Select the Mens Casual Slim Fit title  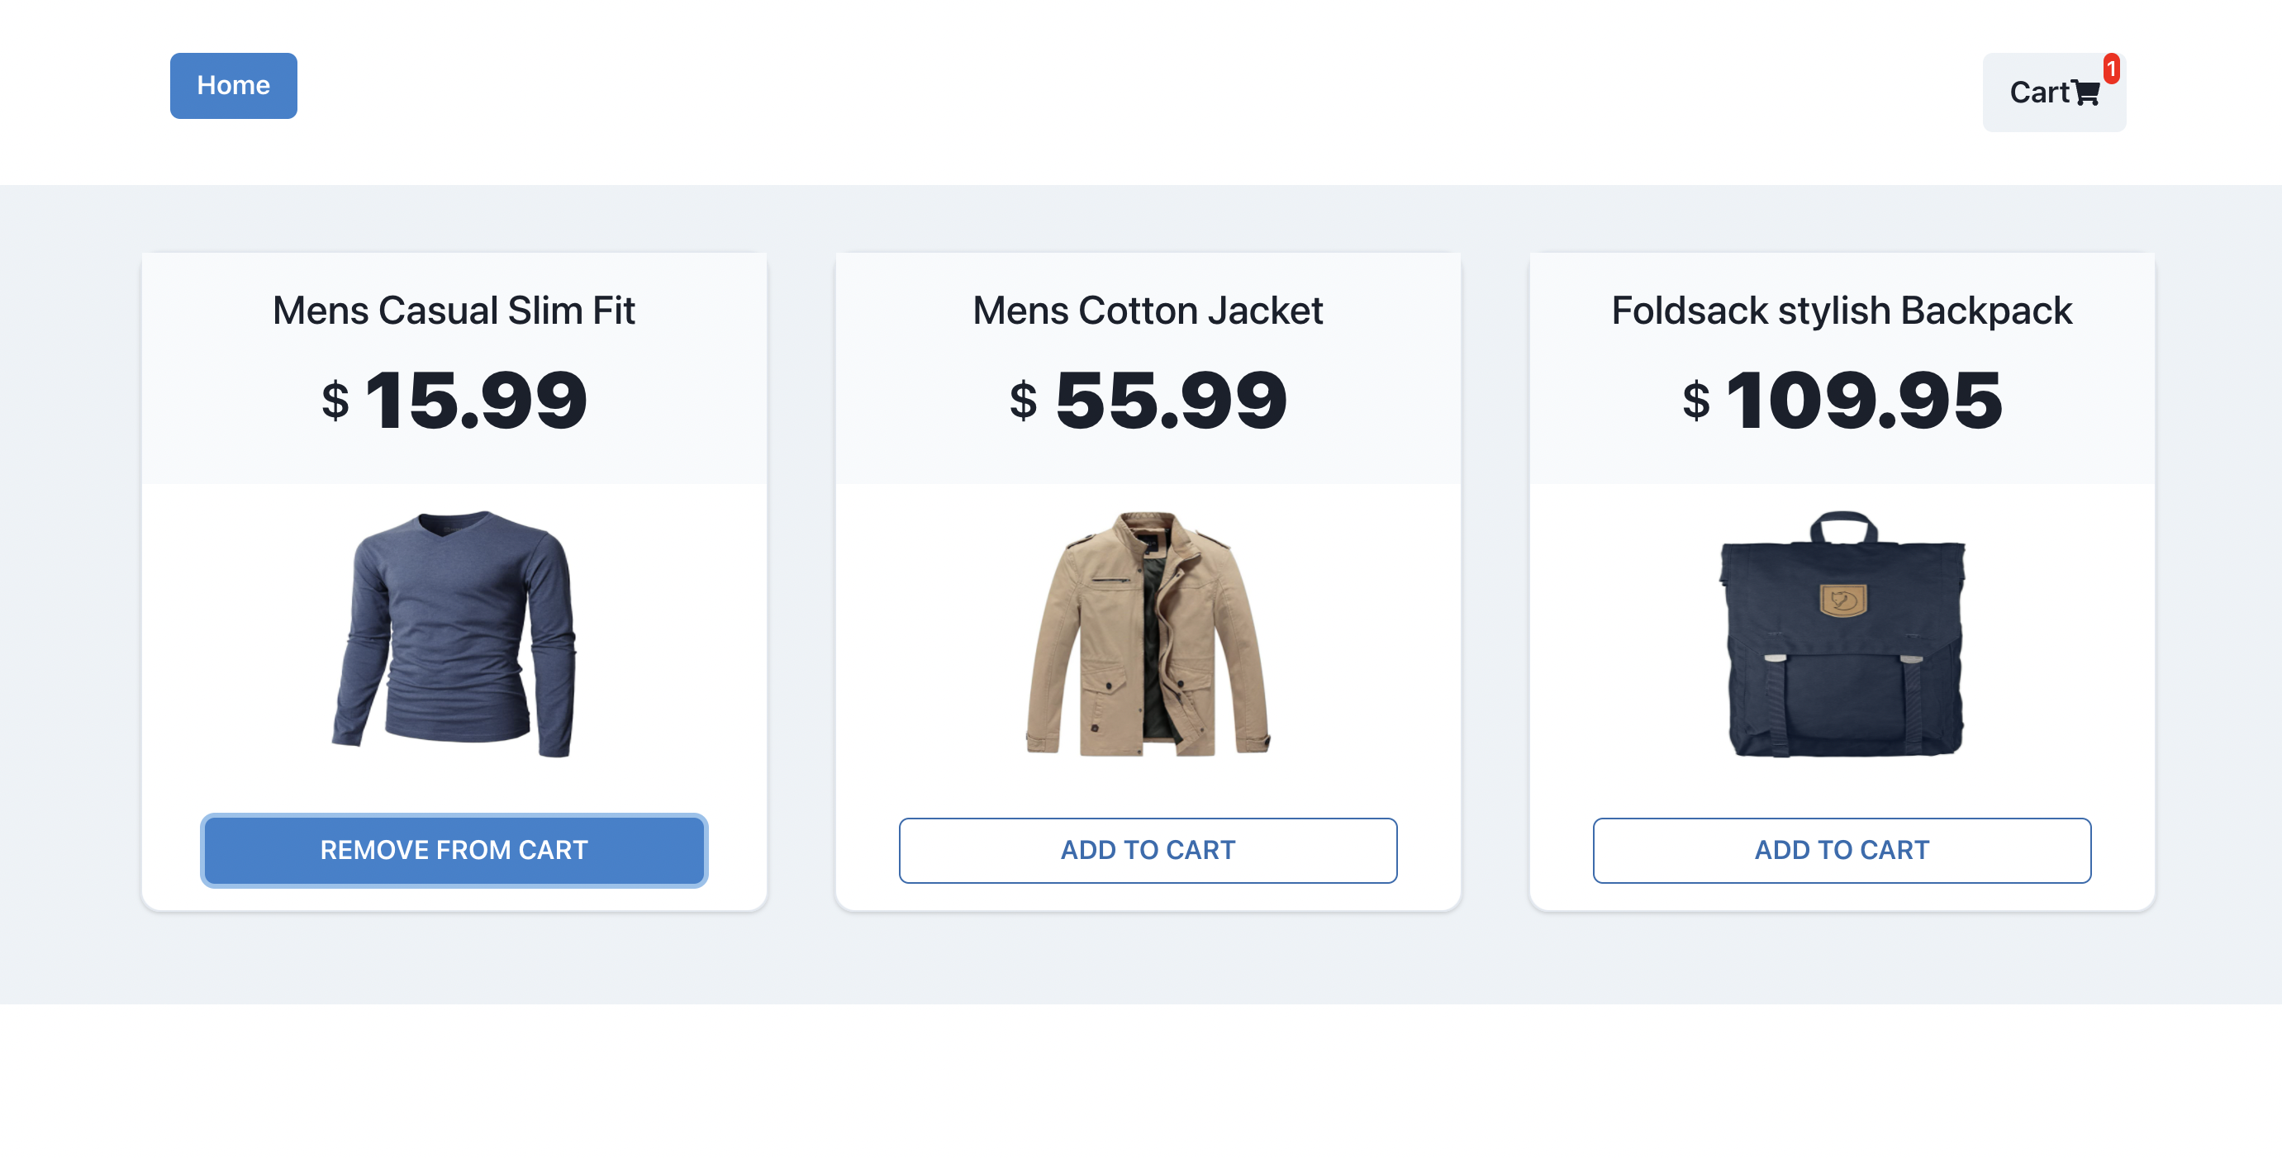454,311
